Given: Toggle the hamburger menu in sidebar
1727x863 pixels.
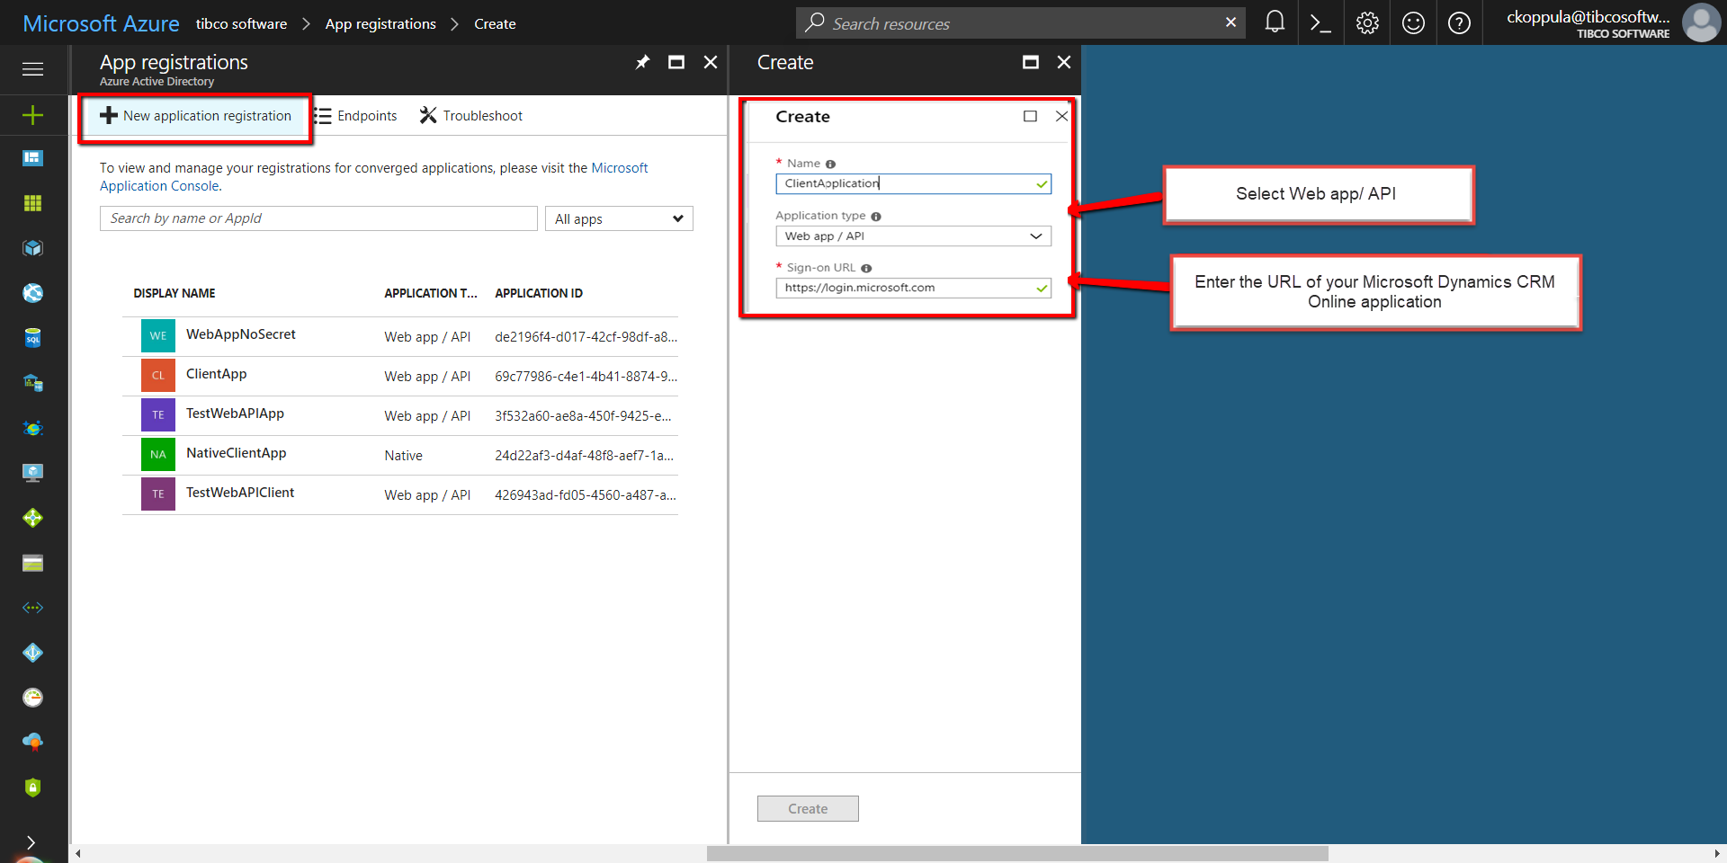Looking at the screenshot, I should coord(32,69).
